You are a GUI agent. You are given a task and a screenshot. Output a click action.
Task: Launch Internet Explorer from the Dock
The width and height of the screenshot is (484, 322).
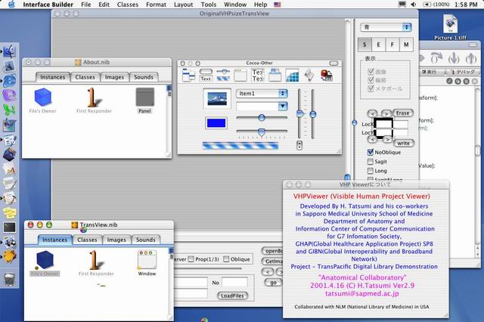pyautogui.click(x=9, y=80)
